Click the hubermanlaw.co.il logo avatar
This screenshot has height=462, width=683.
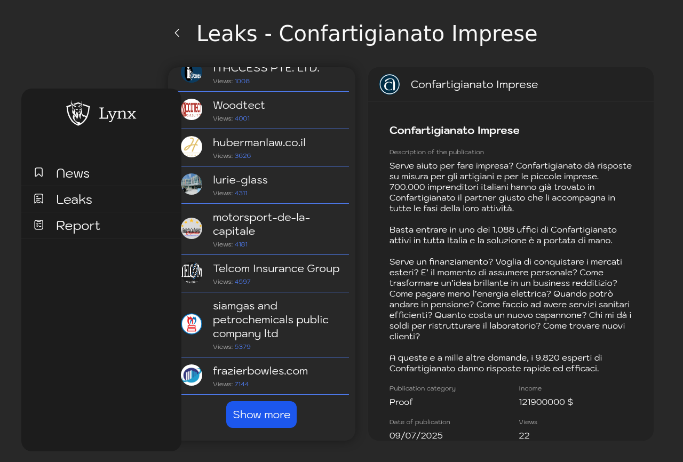click(192, 147)
